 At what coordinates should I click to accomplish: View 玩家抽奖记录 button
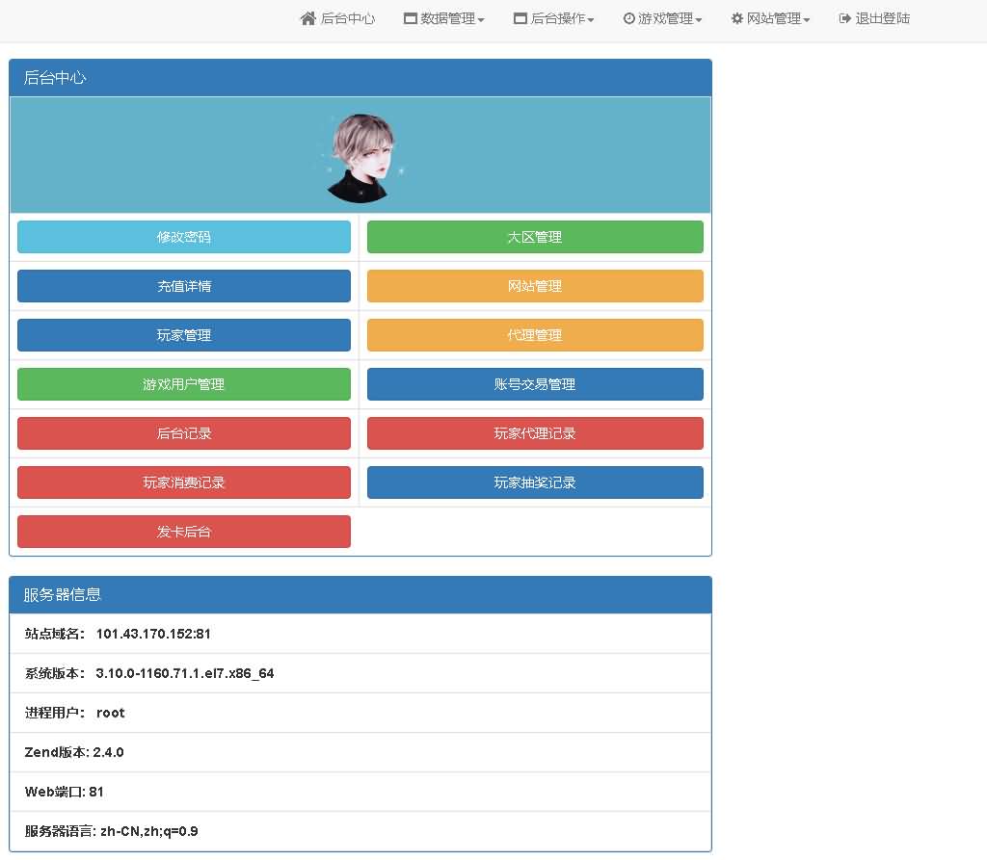(x=535, y=482)
